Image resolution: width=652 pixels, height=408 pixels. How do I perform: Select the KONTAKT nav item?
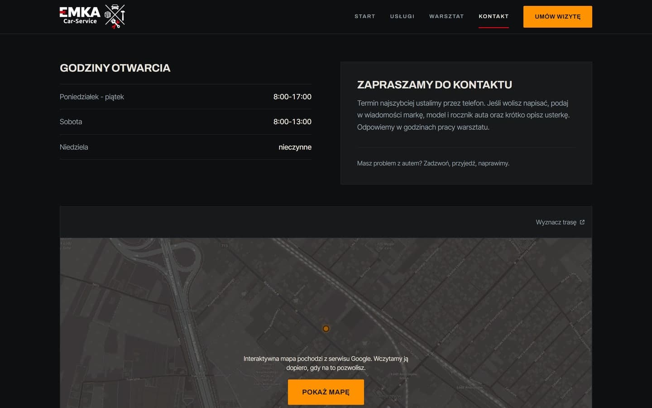(x=494, y=16)
